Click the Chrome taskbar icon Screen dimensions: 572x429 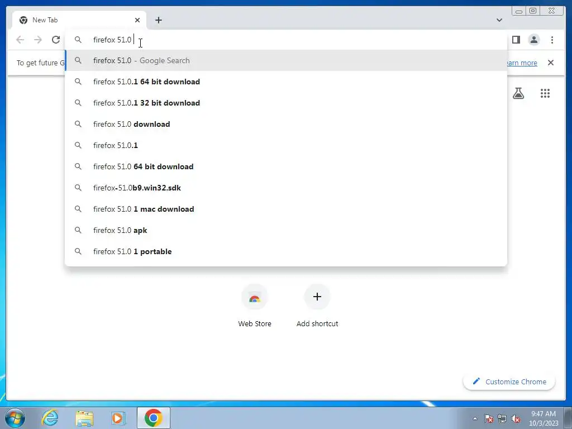(154, 418)
